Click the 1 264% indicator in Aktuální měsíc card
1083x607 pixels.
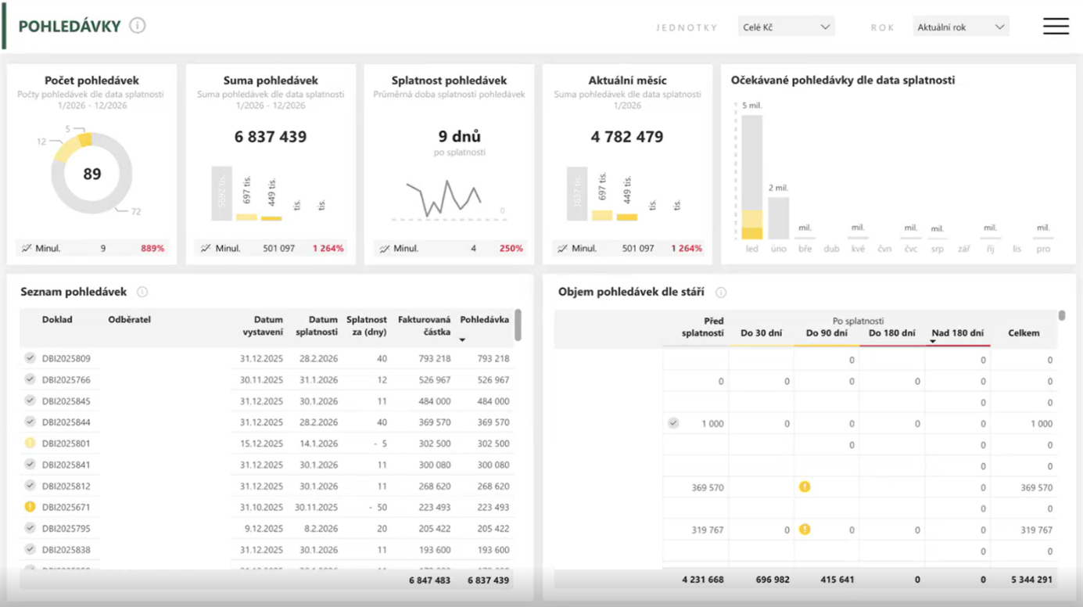pyautogui.click(x=688, y=248)
